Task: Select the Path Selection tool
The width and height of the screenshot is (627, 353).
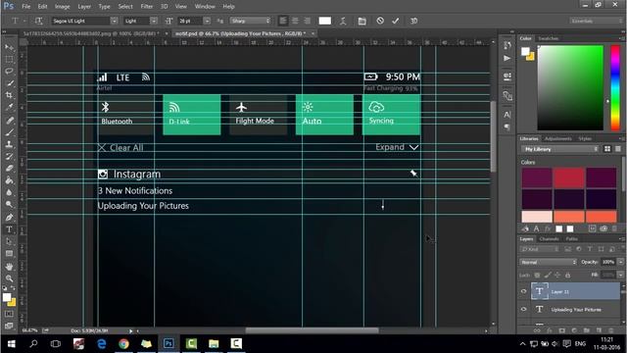Action: [x=9, y=241]
